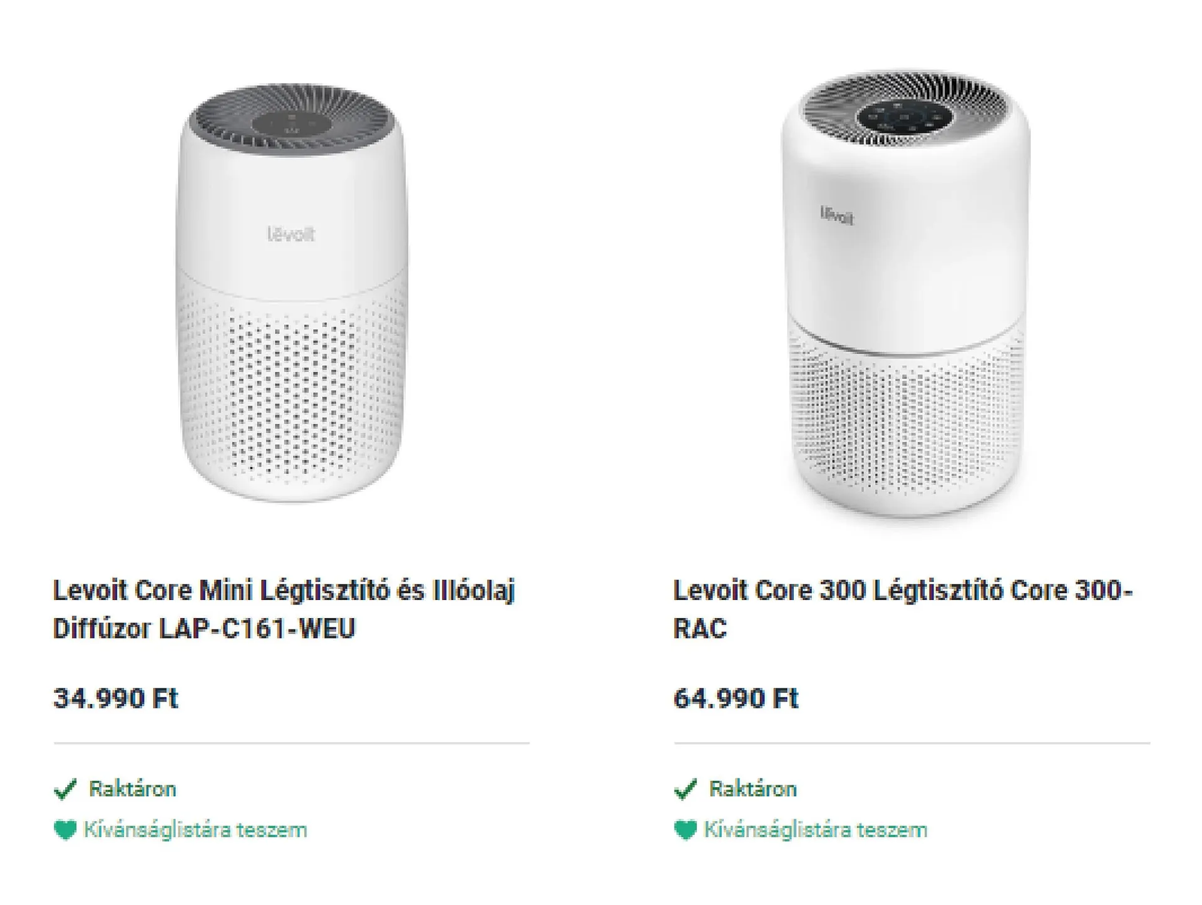Click the green checkmark beside the 64.990 Ft product
The height and width of the screenshot is (905, 1202).
(686, 789)
